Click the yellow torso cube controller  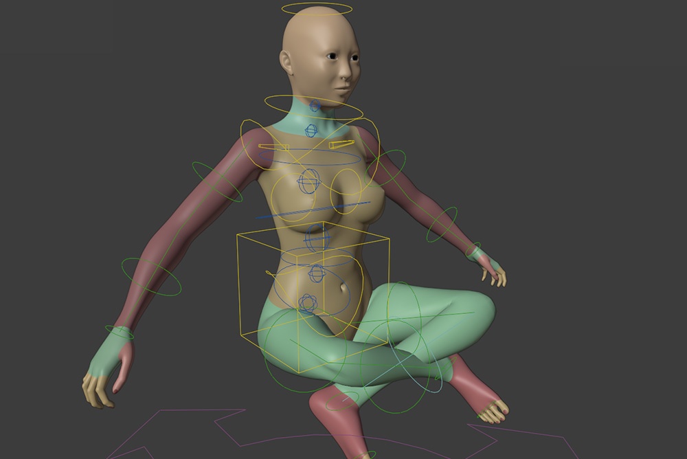point(238,289)
